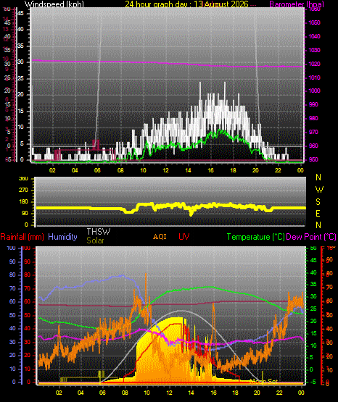Click the N compass label beside 0 degrees
This screenshot has width=338, height=402.
click(x=318, y=225)
